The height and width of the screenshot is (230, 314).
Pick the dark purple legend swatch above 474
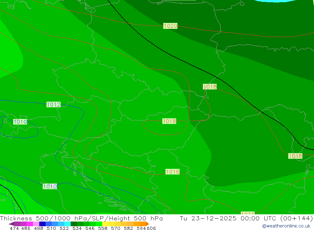pyautogui.click(x=17, y=224)
